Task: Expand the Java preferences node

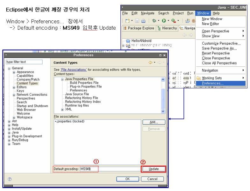Action: (x=9, y=133)
